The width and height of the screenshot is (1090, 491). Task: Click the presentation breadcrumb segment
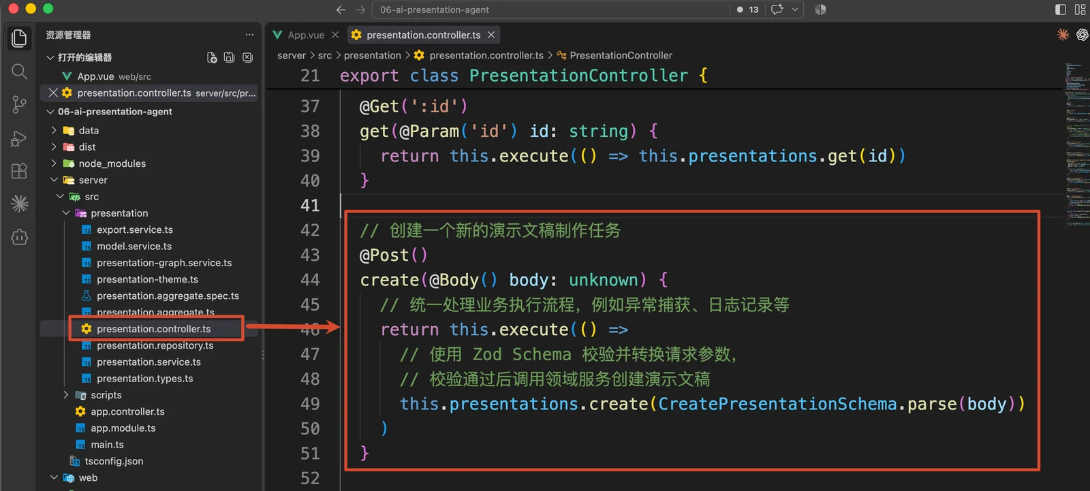(372, 55)
